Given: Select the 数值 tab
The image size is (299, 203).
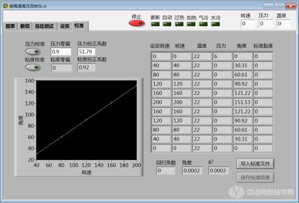Looking at the screenshot, I should [x=25, y=26].
